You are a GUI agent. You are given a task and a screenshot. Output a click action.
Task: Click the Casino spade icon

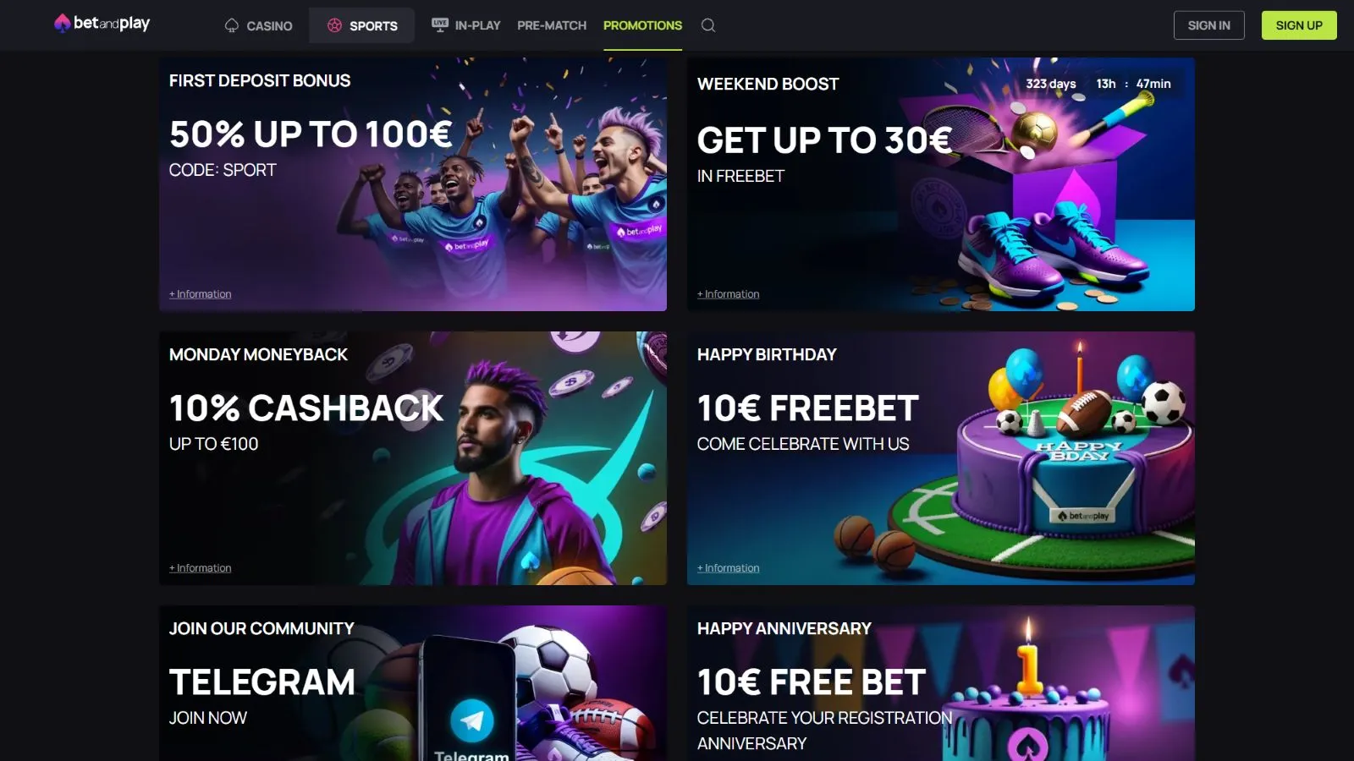click(x=231, y=25)
